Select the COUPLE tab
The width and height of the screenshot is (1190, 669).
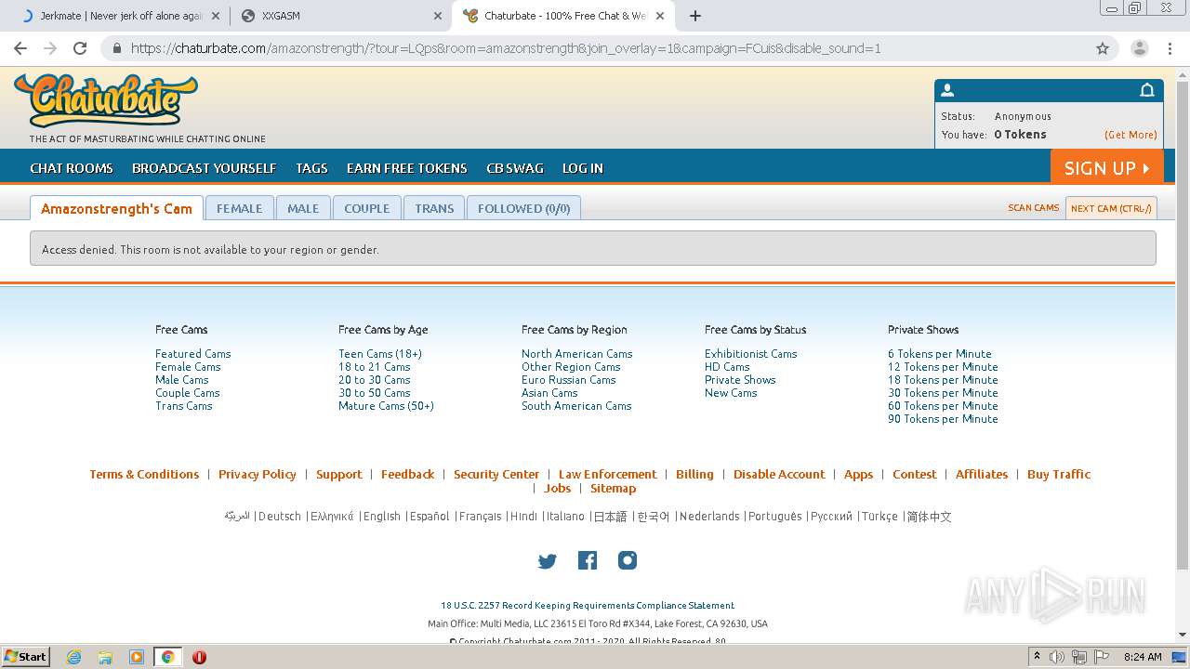click(x=367, y=208)
